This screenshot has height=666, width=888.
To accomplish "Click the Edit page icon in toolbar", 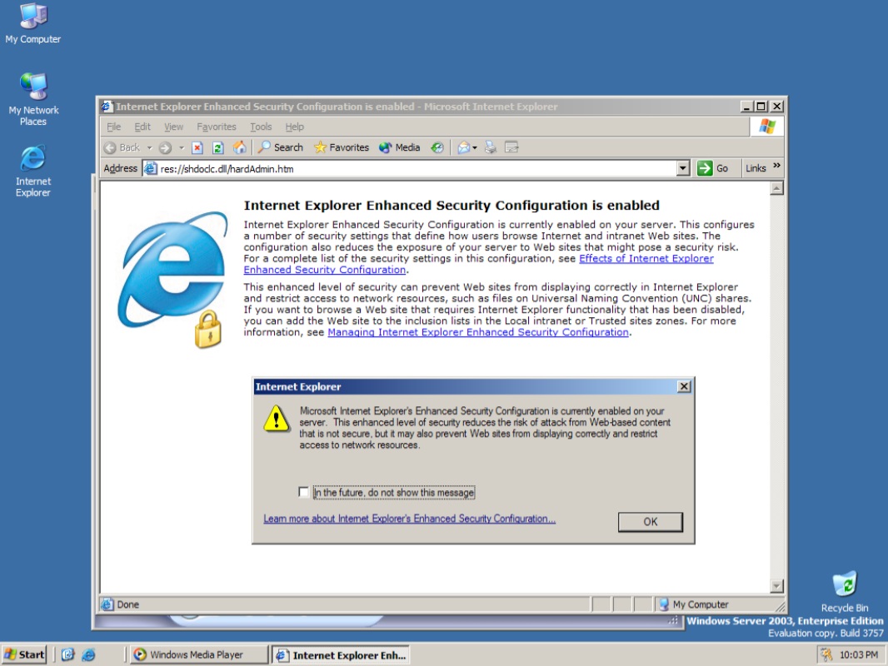I will 511,147.
